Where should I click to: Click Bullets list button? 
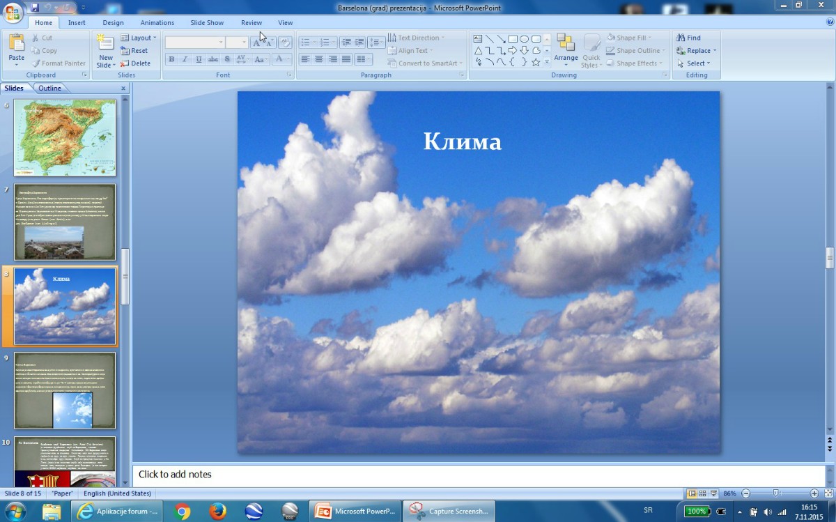point(308,43)
